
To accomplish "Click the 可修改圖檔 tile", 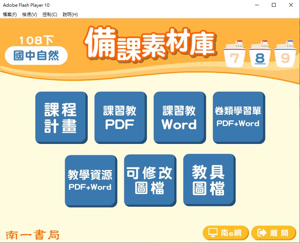I will pos(150,180).
